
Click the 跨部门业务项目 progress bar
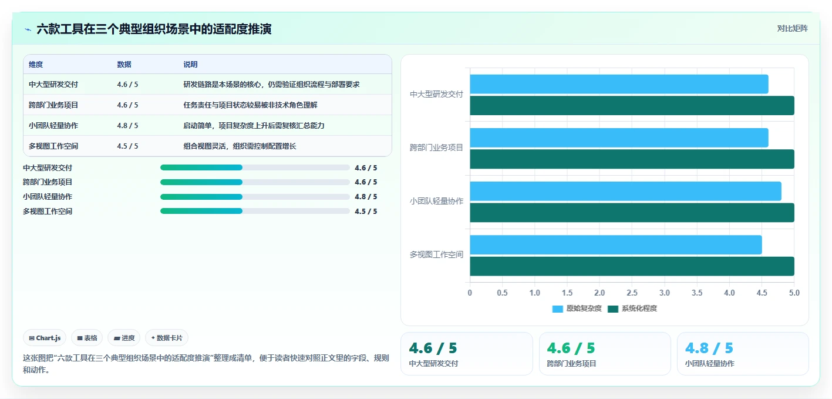coord(255,182)
